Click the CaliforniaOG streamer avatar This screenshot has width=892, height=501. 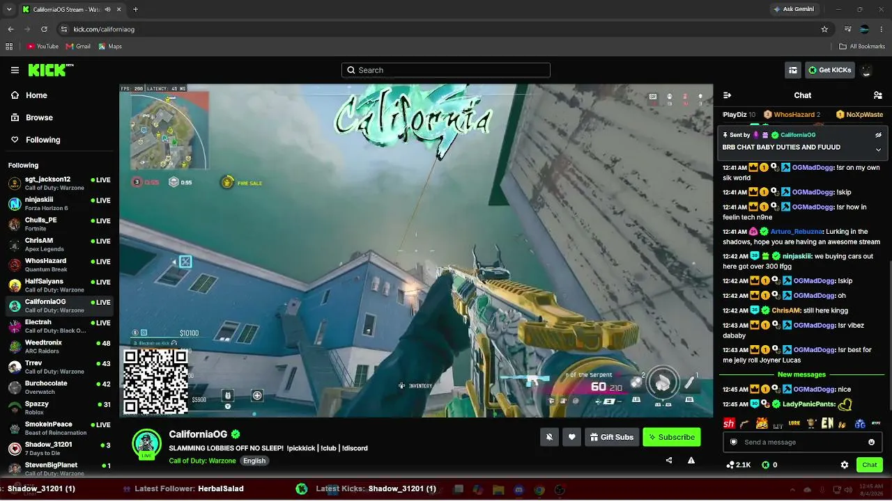[146, 444]
